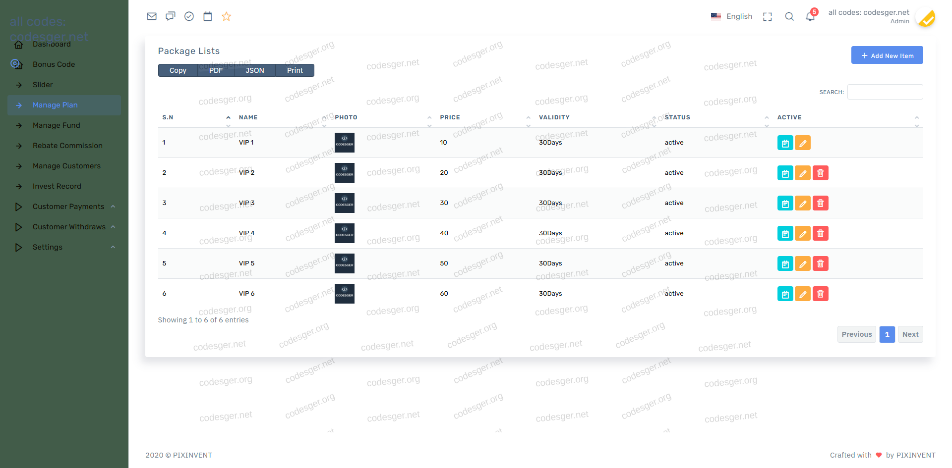Expand the Customer Withdraws menu
The height and width of the screenshot is (468, 952).
tap(69, 227)
